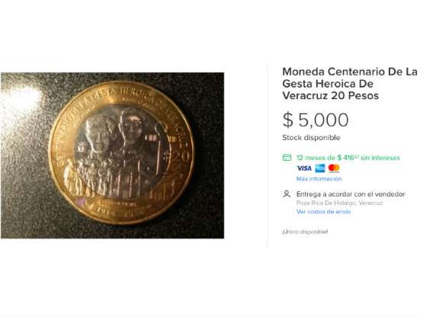423x317 pixels.
Task: Open the Más información link
Action: click(x=319, y=179)
